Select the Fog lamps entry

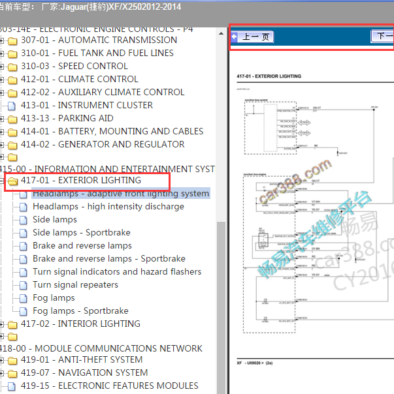point(54,298)
